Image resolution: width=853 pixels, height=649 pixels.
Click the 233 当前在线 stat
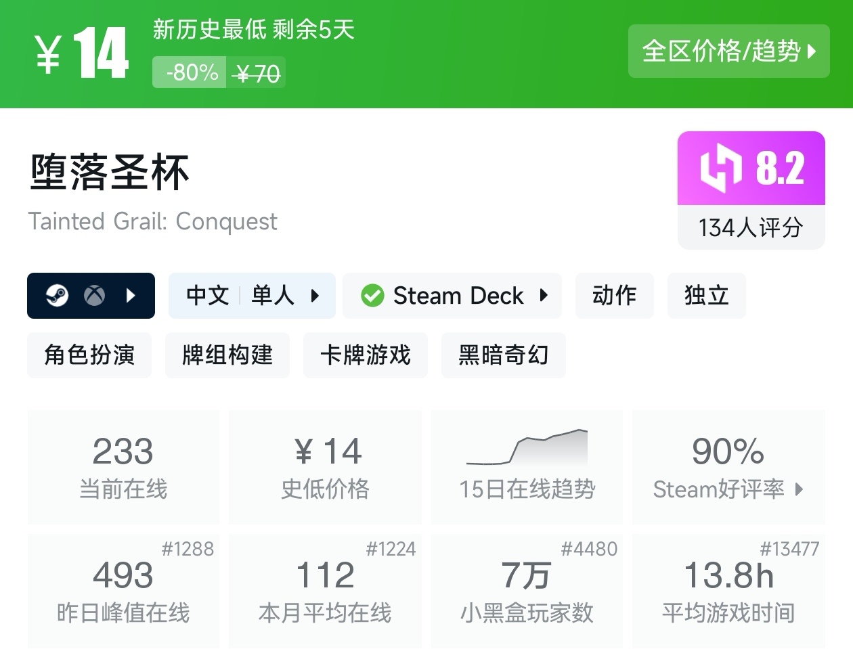tap(123, 466)
